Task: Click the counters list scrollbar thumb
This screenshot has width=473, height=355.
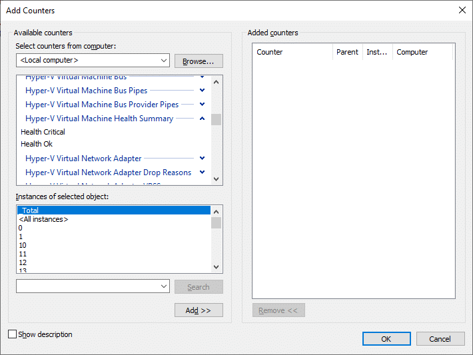Action: pos(216,119)
